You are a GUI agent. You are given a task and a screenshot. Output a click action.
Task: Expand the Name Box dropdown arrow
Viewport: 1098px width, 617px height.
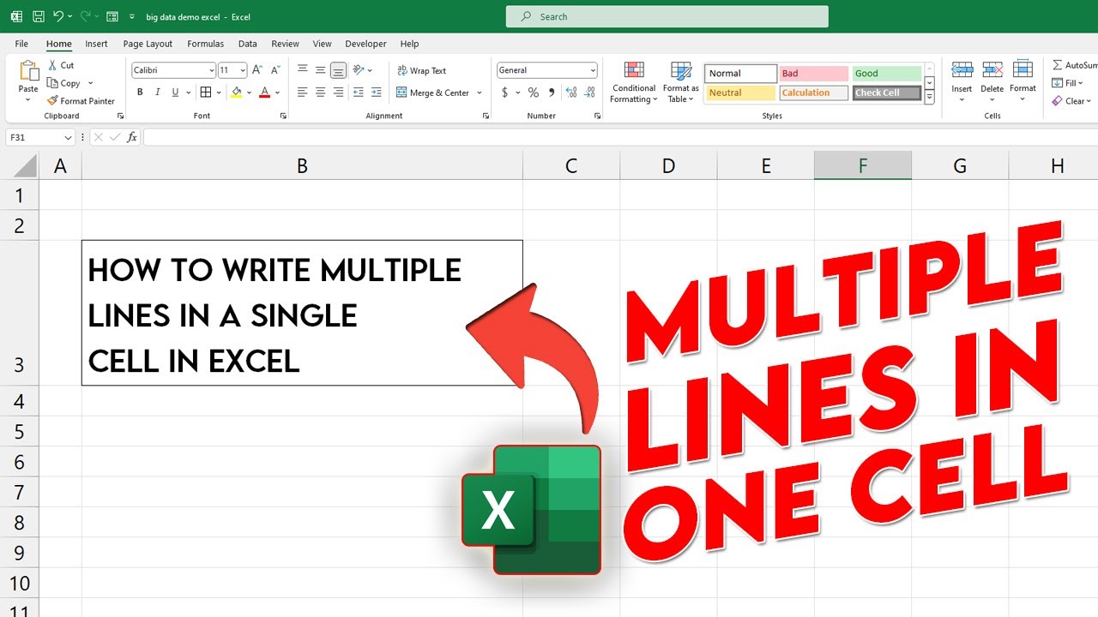point(68,137)
